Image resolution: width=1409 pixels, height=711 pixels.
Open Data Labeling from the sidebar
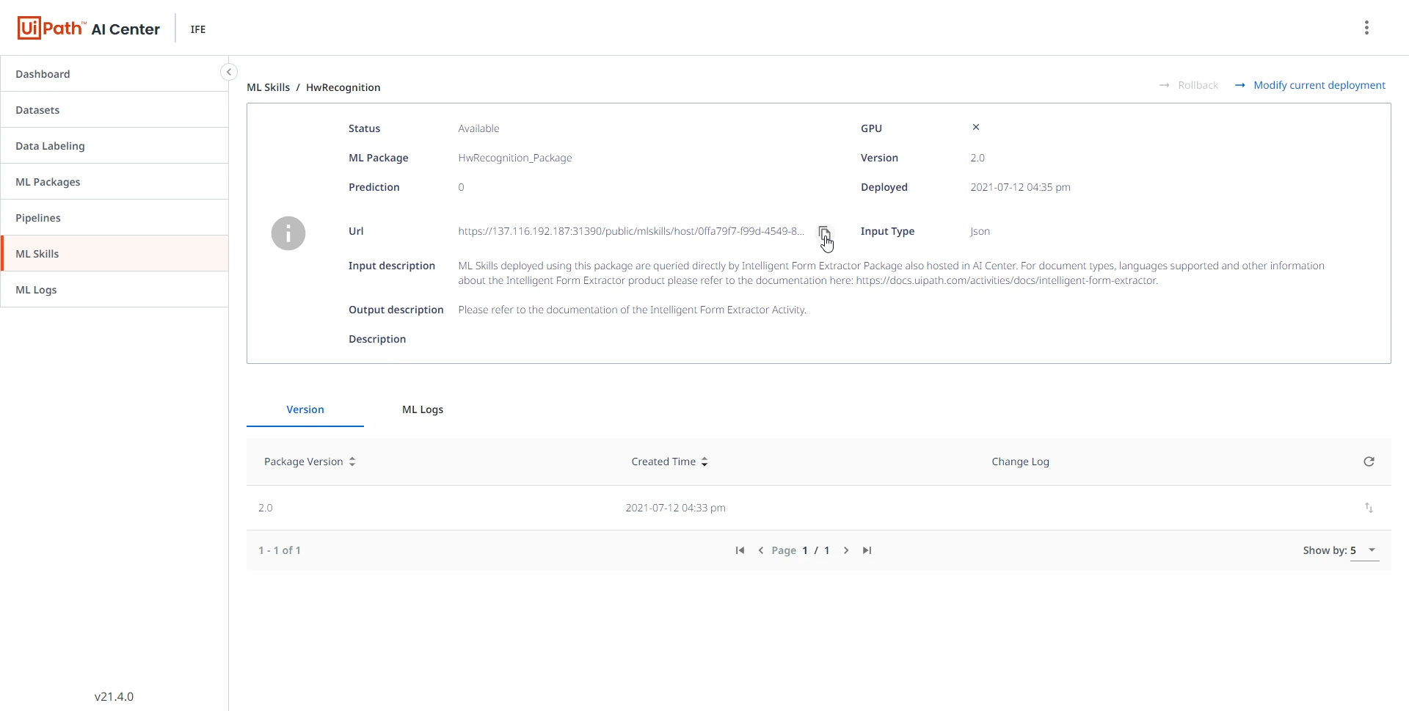114,146
